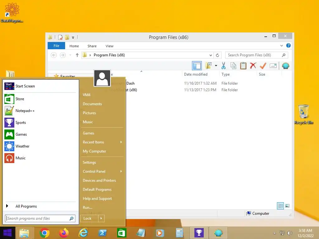Click the Explorer up arrow button
Image resolution: width=319 pixels, height=239 pixels.
[x=77, y=55]
